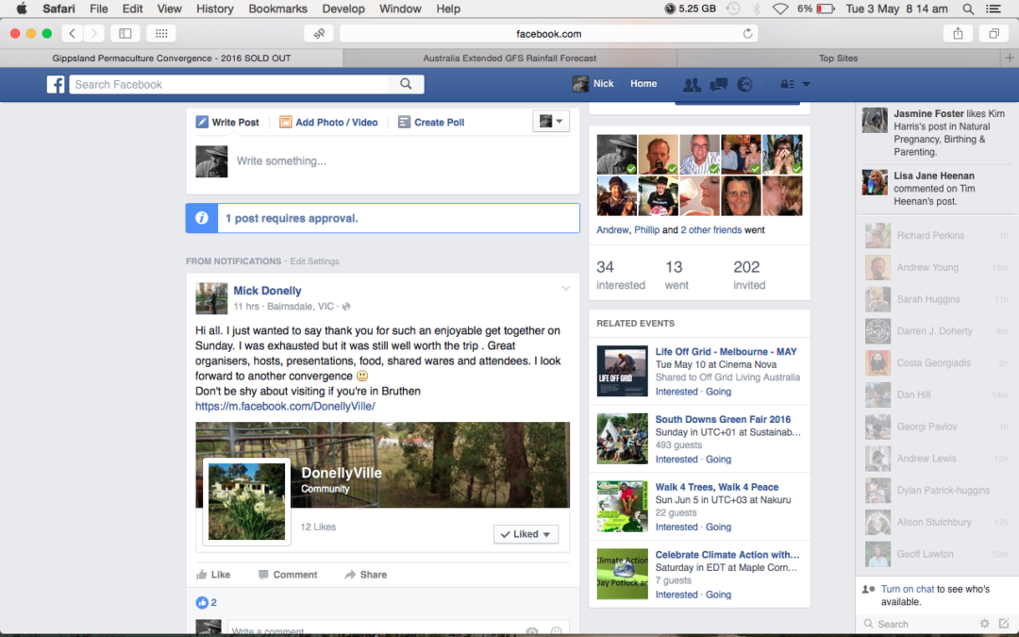Click Nick profile link in Facebook bar
Screen dimensions: 1019x637
593,84
